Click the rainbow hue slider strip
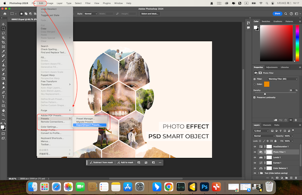Viewport: 302px width, 195px height. coord(297,43)
